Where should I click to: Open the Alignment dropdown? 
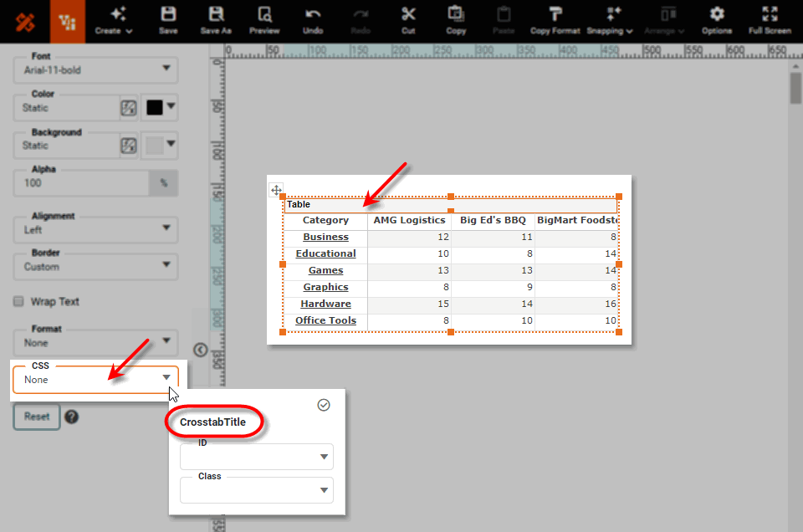point(95,229)
